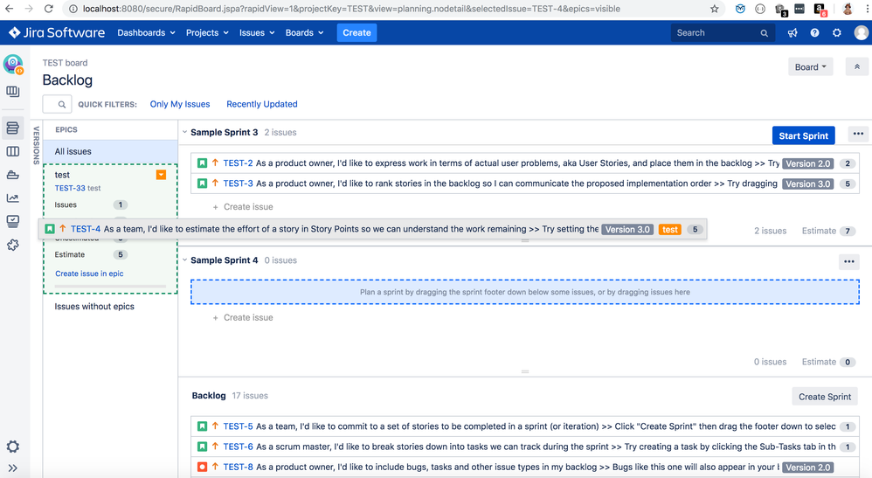Collapse Sample Sprint 3 section
This screenshot has width=872, height=478.
click(x=184, y=133)
